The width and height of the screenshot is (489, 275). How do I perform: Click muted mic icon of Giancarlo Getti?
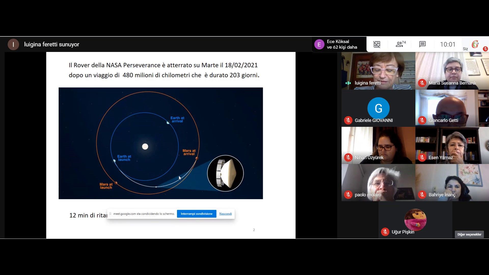pos(422,120)
